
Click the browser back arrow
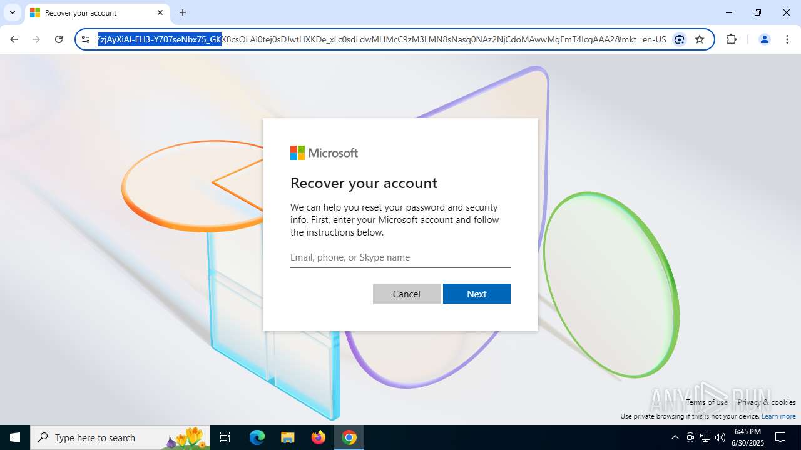(14, 39)
